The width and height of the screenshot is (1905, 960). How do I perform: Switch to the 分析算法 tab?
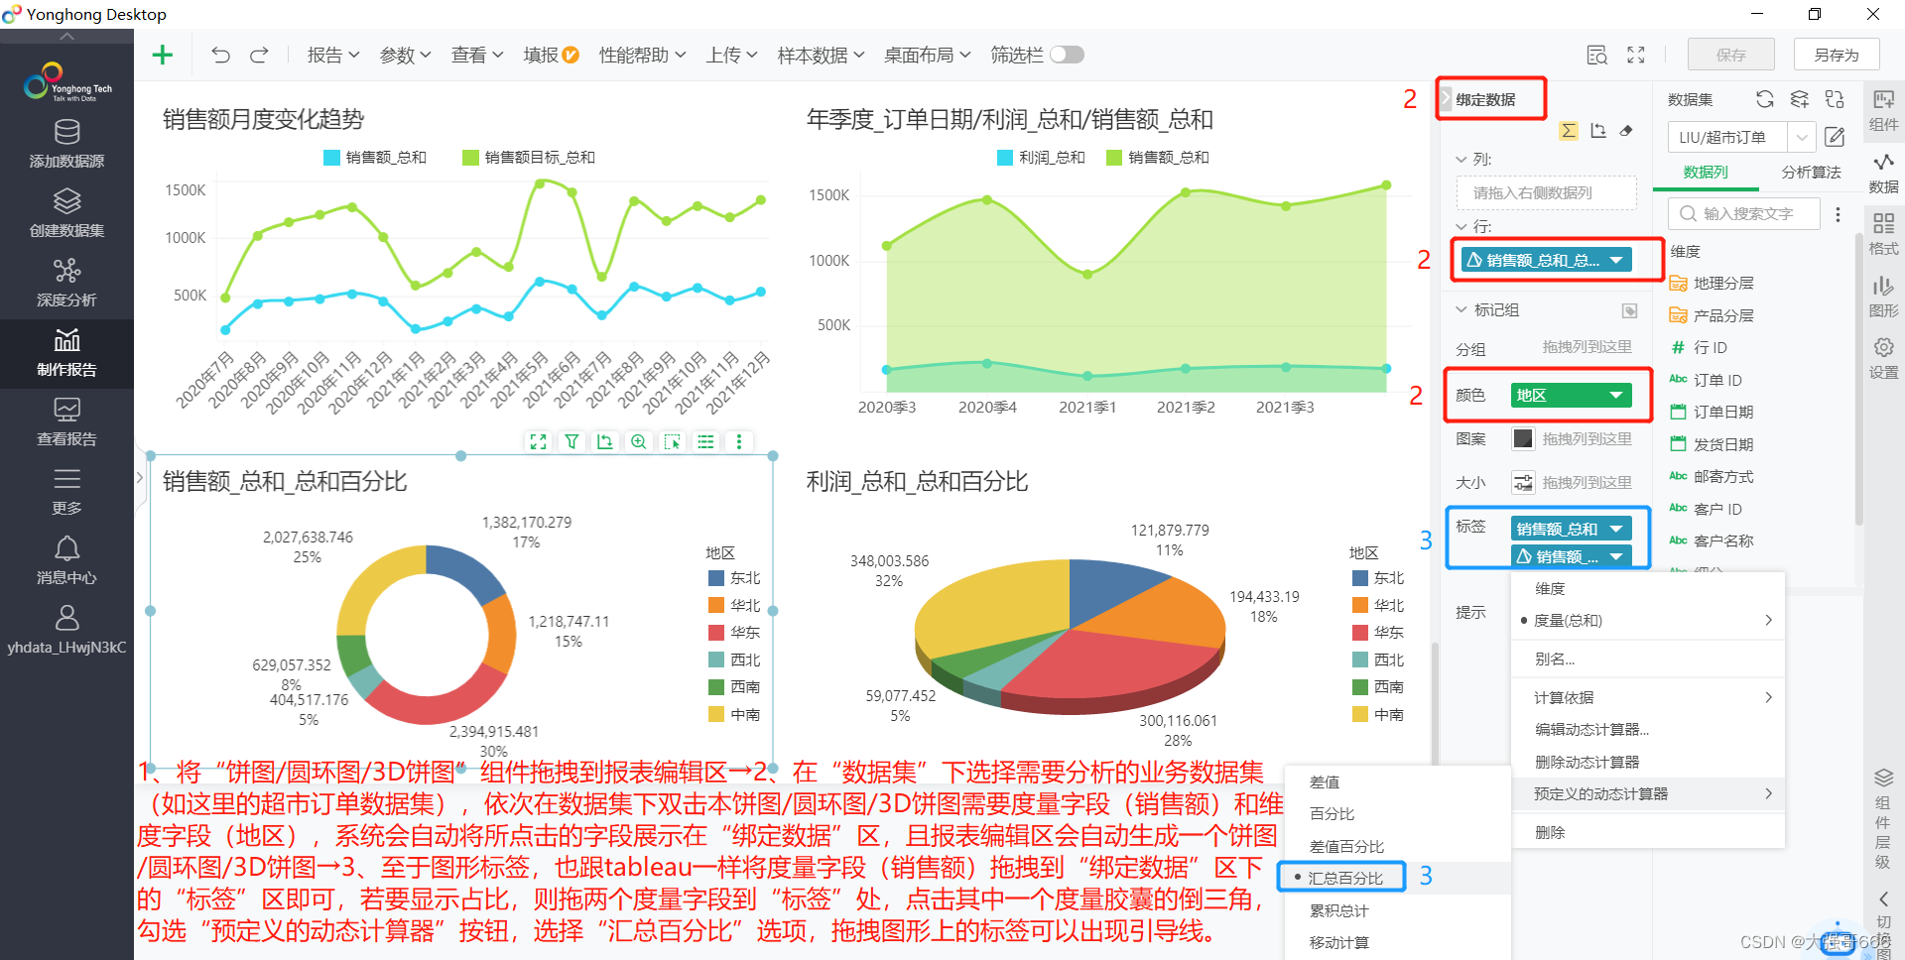tap(1811, 172)
